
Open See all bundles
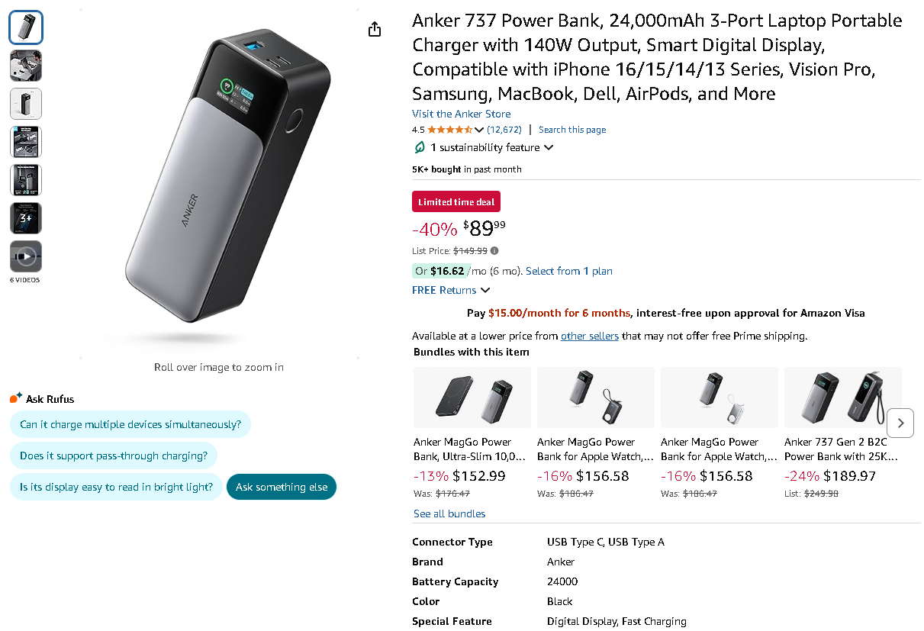pyautogui.click(x=449, y=513)
